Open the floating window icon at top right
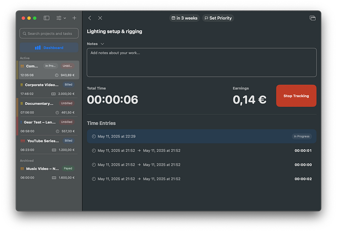This screenshot has height=232, width=337. 313,18
